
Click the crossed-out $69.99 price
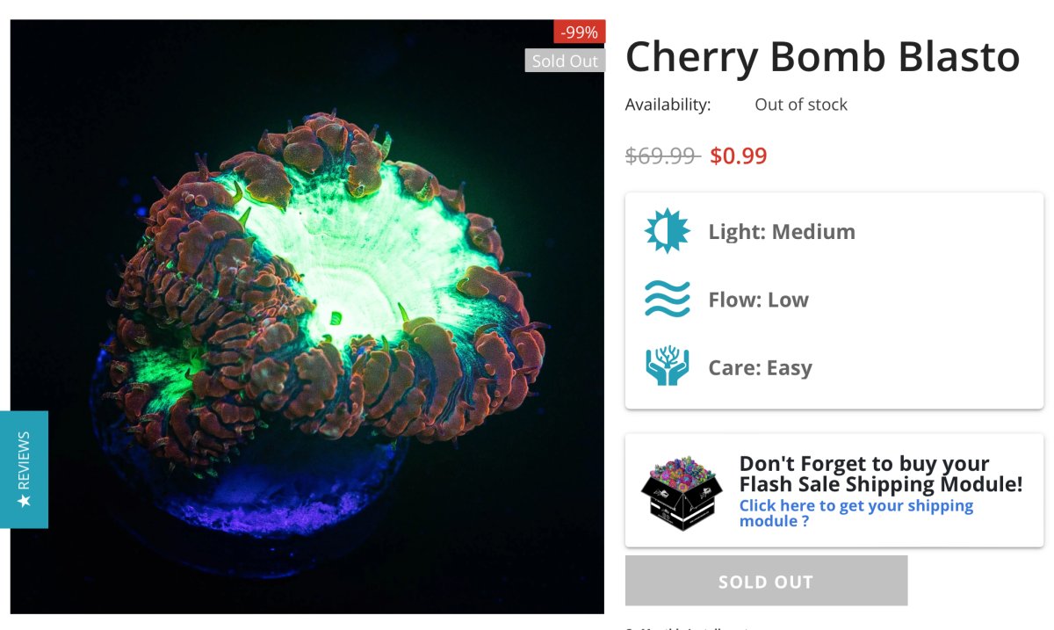[661, 156]
